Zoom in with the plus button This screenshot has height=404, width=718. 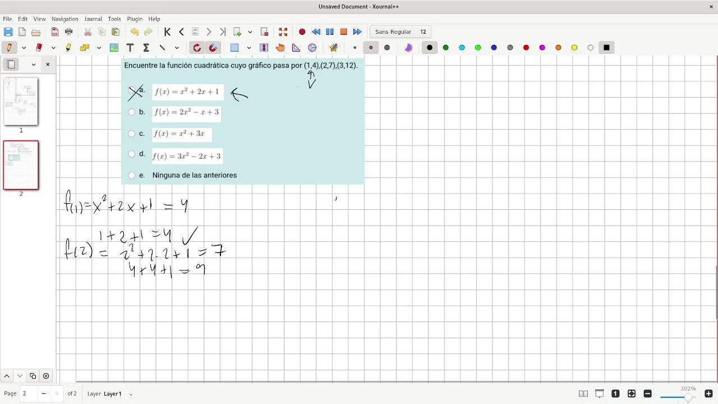tap(708, 394)
